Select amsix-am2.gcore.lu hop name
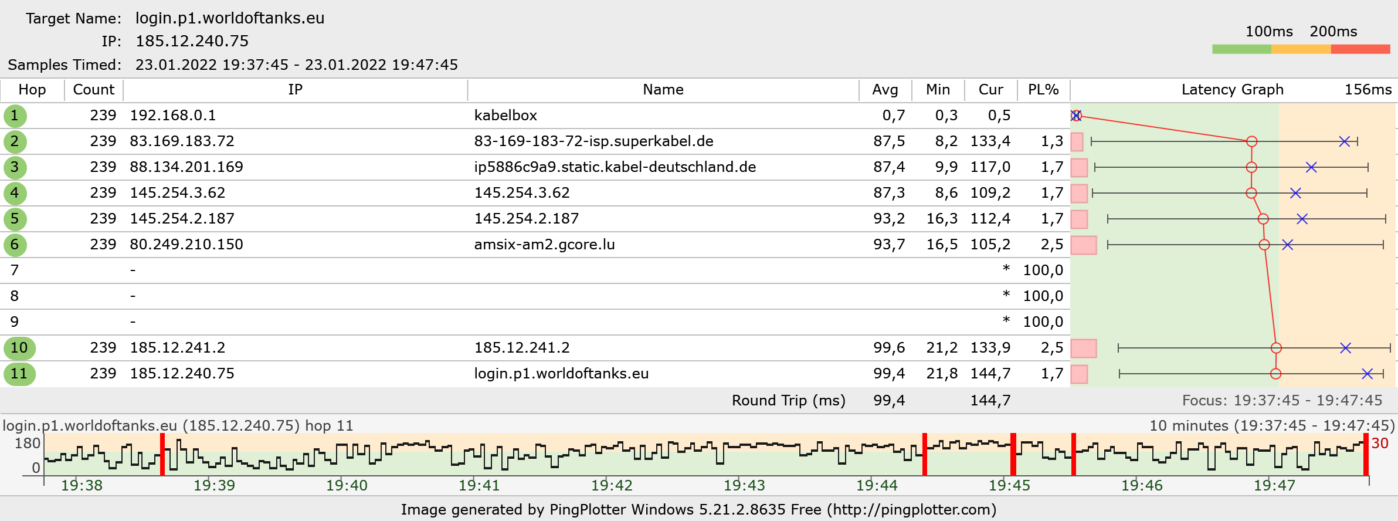The height and width of the screenshot is (521, 1398). (544, 245)
